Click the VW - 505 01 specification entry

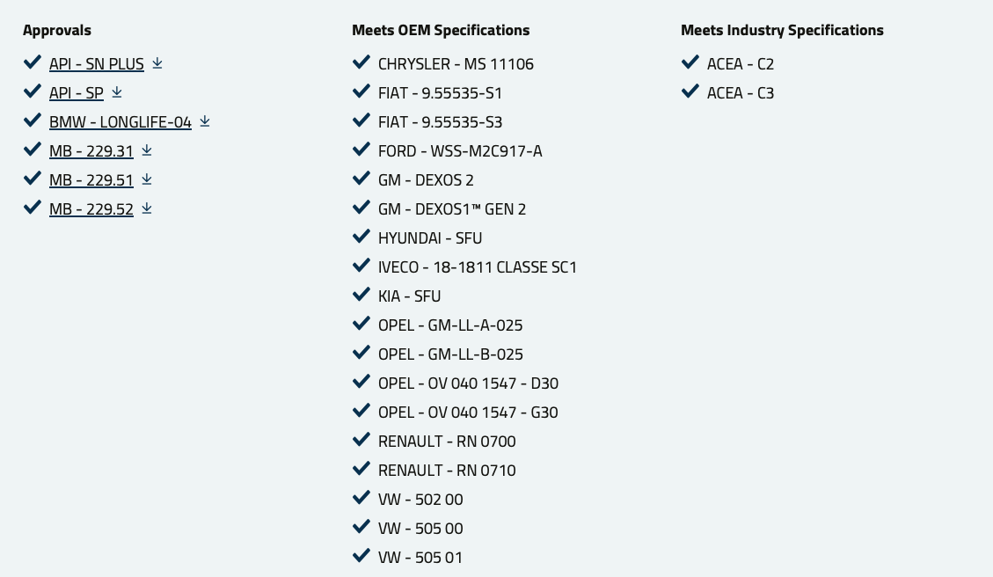(420, 558)
